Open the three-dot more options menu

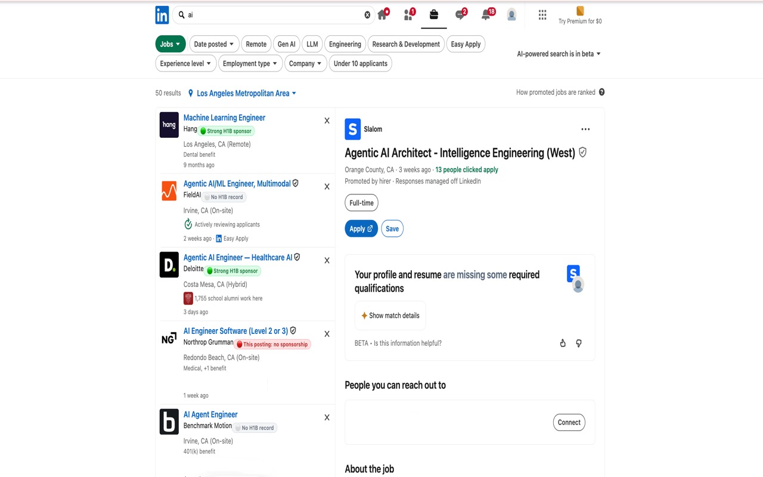585,129
